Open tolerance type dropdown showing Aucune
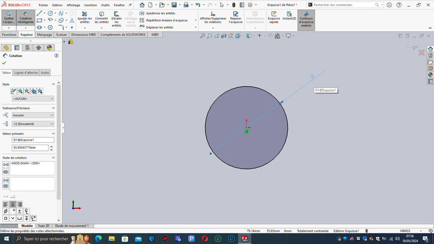Viewport: 434px width, 244px height. (x=33, y=115)
